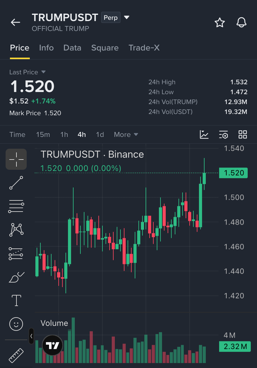Select the ruler measure tool
Viewport: 257px width, 368px height.
click(16, 355)
